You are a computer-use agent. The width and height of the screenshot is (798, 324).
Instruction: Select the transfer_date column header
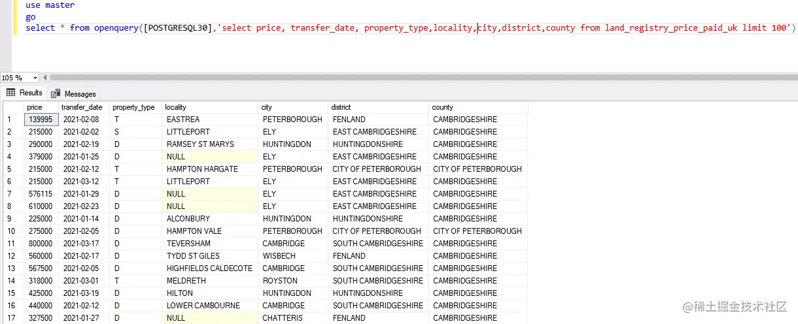pyautogui.click(x=84, y=107)
